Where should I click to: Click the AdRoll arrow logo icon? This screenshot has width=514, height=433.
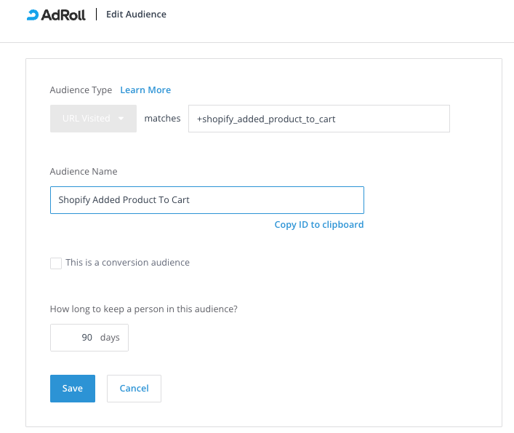click(33, 15)
